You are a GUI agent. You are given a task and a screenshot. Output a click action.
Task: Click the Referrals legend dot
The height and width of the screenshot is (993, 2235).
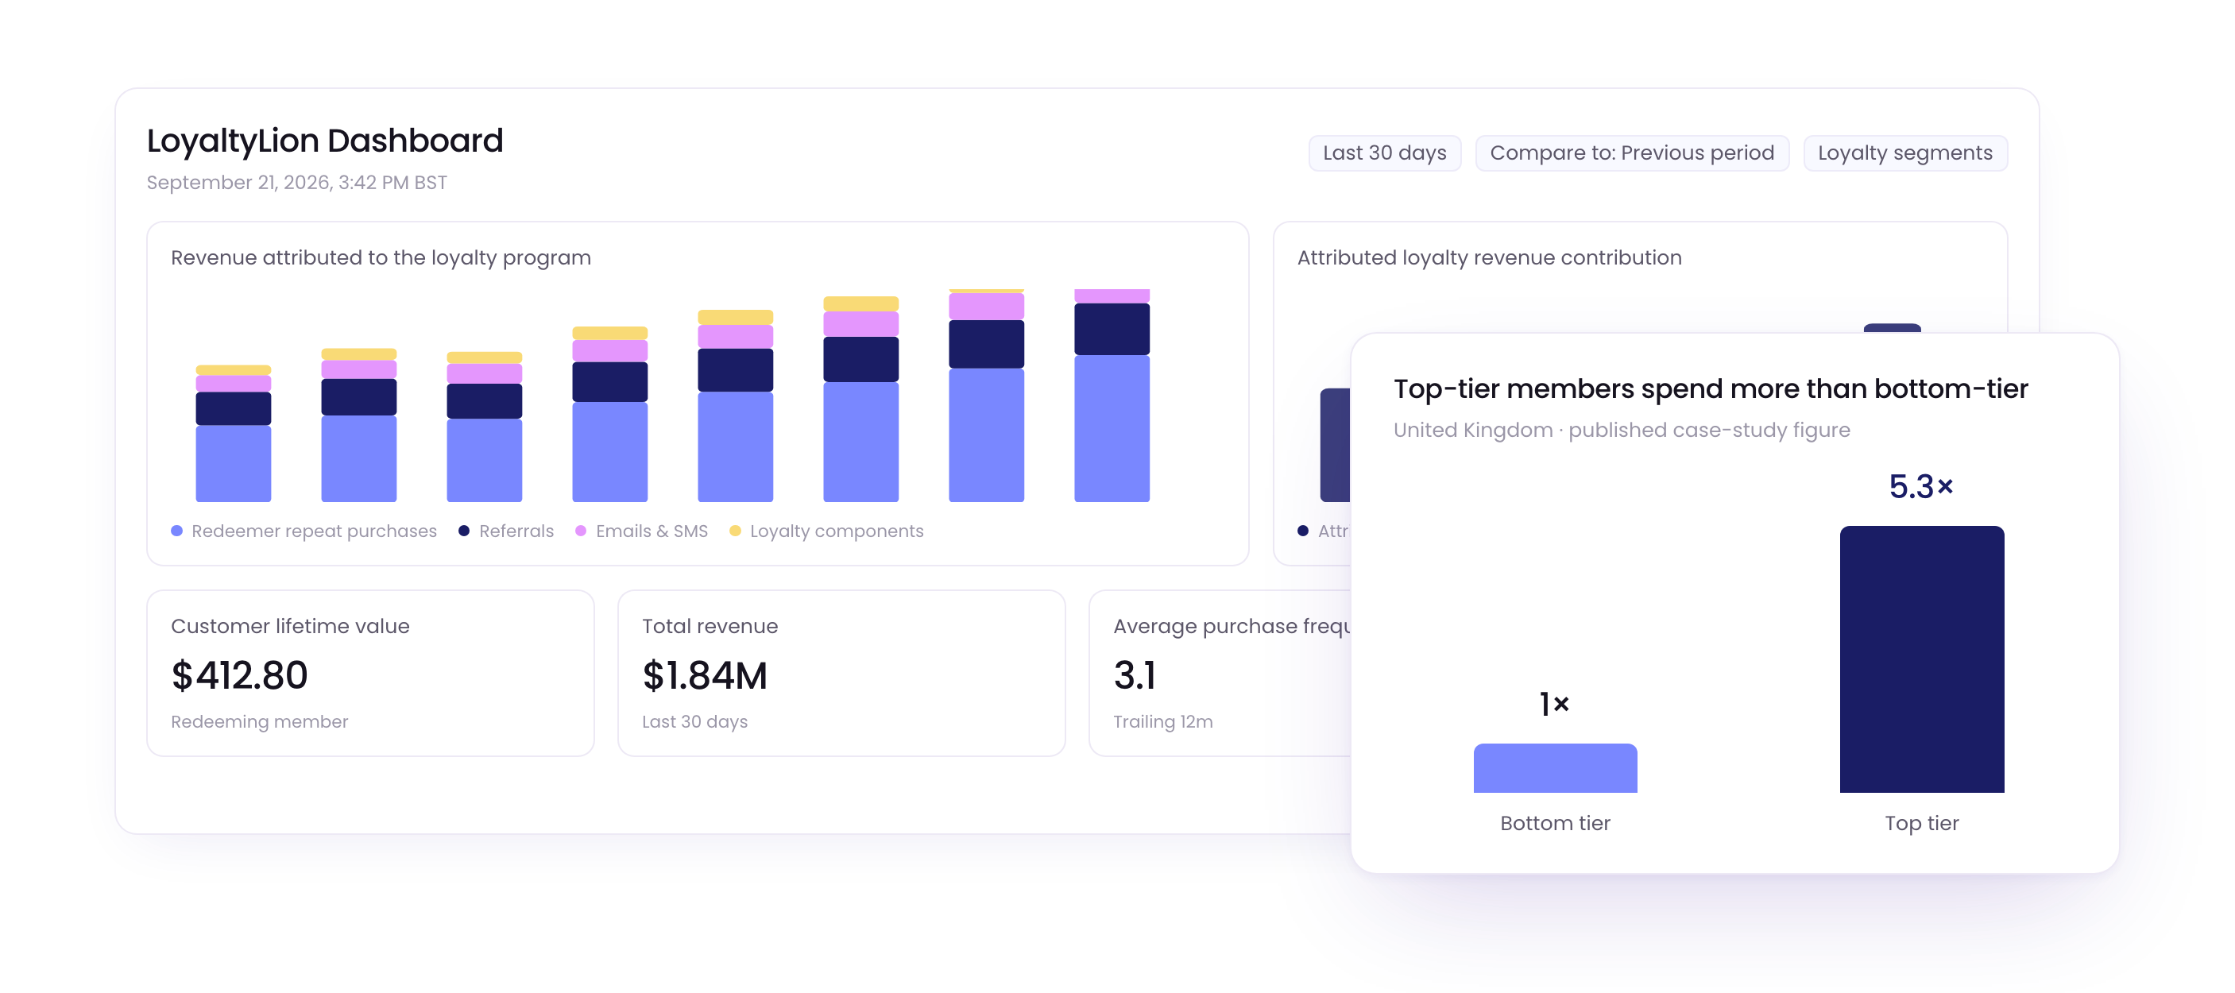coord(464,531)
